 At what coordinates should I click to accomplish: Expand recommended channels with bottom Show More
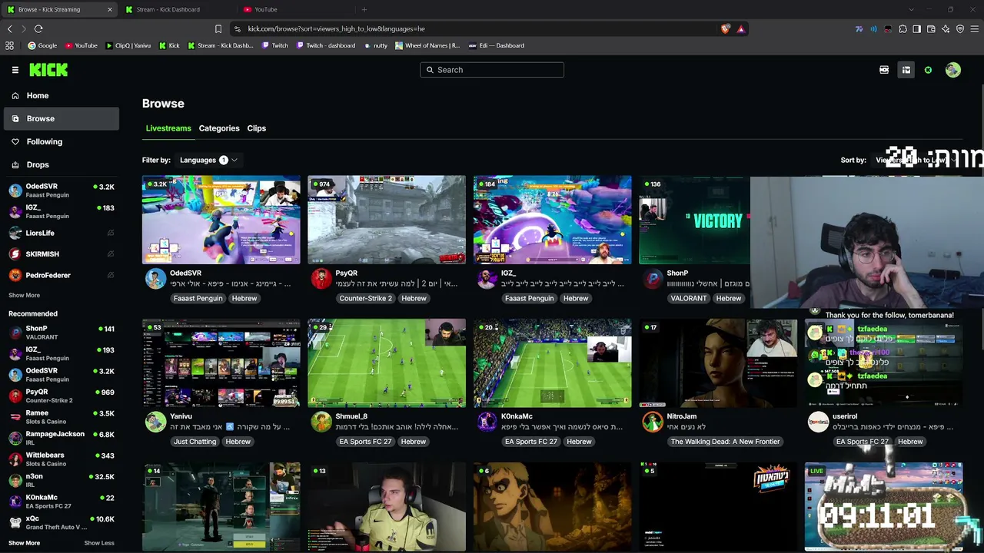(24, 543)
